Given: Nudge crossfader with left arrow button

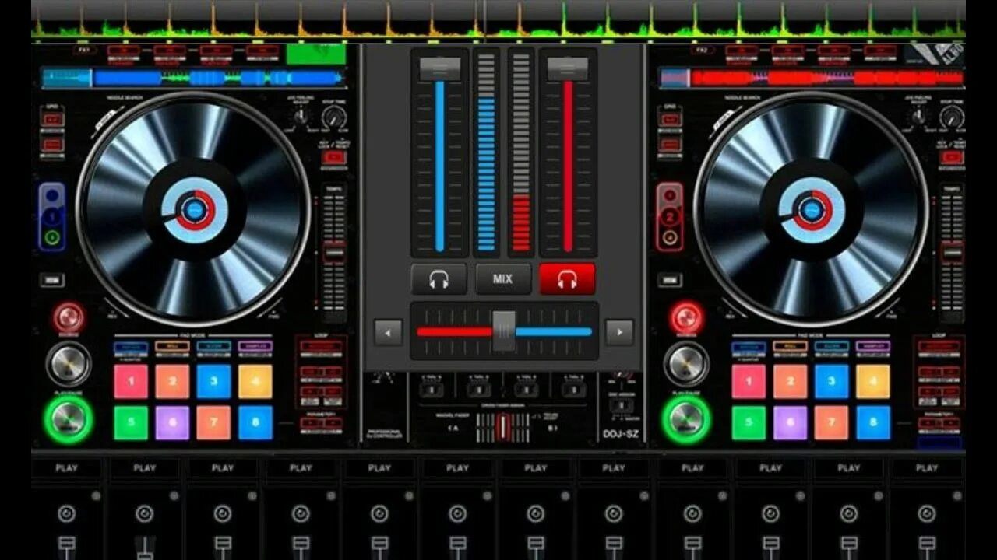Looking at the screenshot, I should [x=388, y=333].
